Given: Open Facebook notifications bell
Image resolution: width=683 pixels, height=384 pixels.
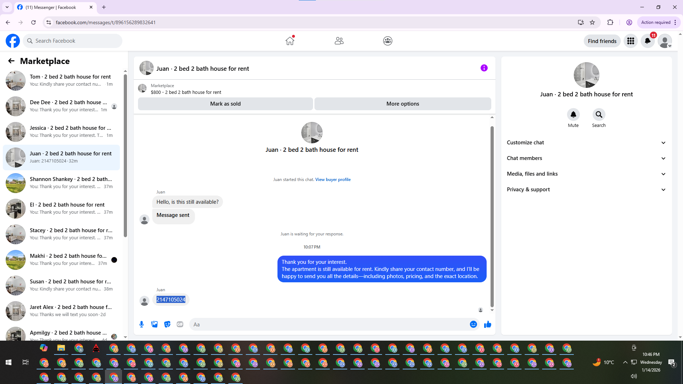Looking at the screenshot, I should 648,41.
